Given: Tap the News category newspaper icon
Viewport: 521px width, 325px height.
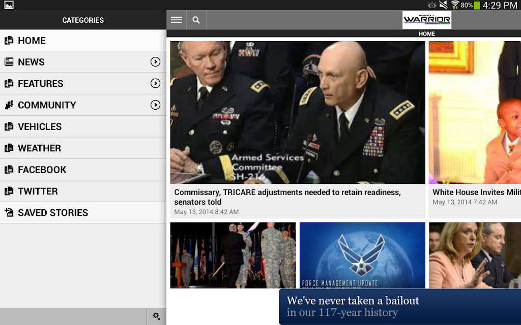Looking at the screenshot, I should point(9,61).
